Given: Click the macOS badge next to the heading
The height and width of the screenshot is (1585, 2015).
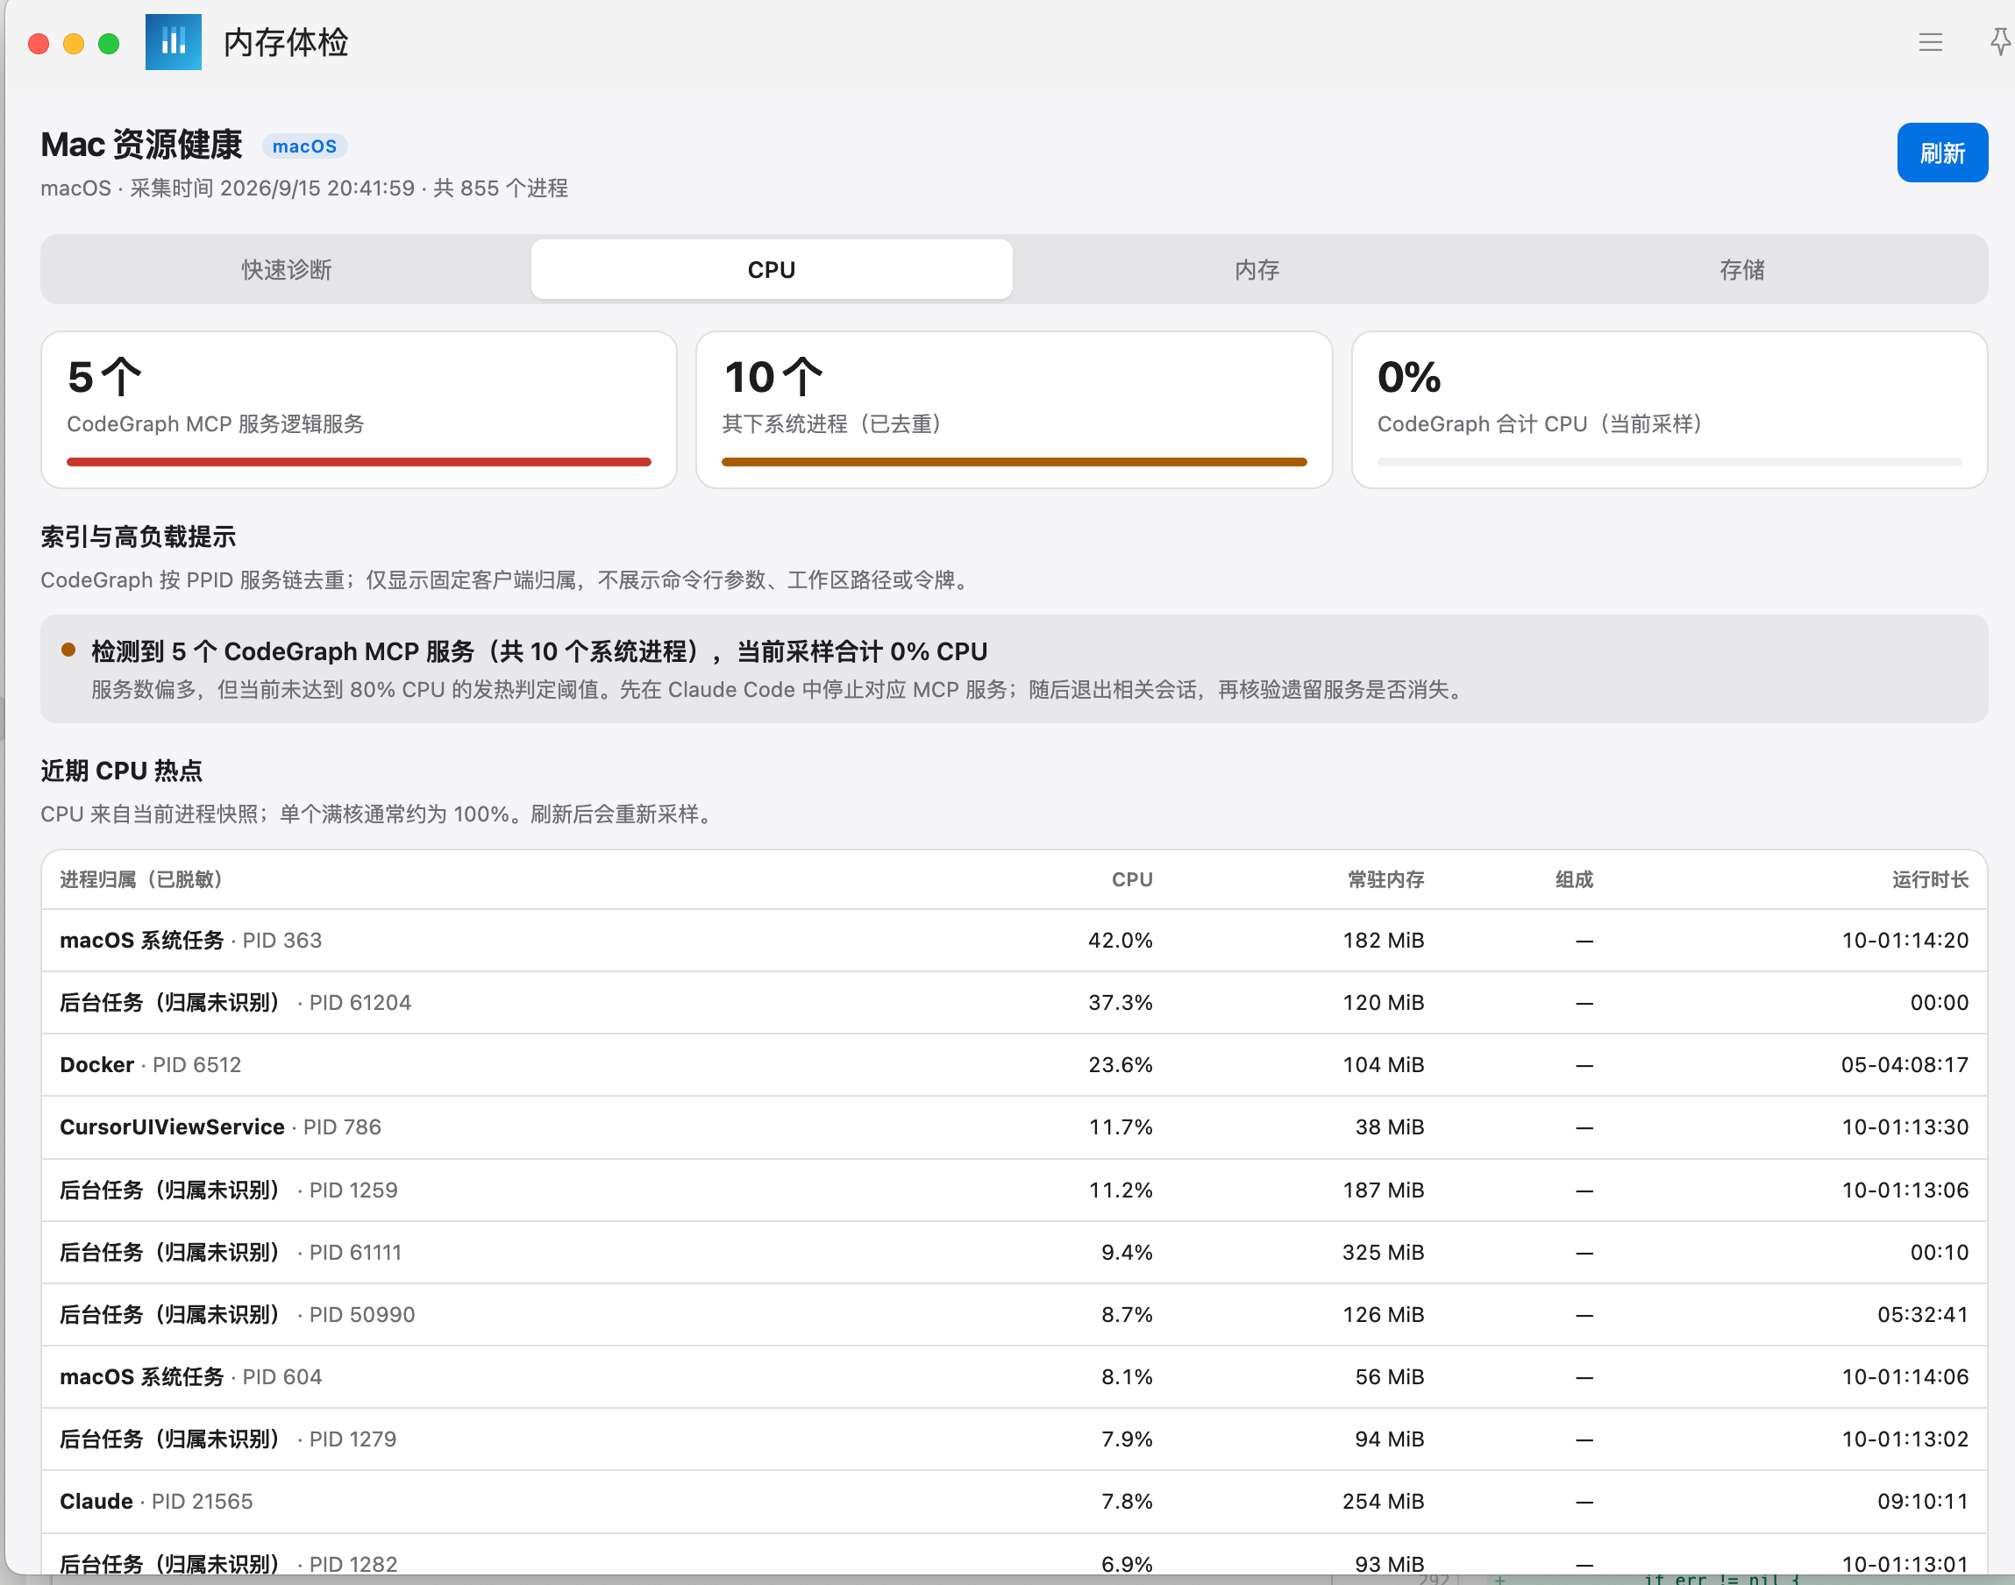Looking at the screenshot, I should coord(304,146).
